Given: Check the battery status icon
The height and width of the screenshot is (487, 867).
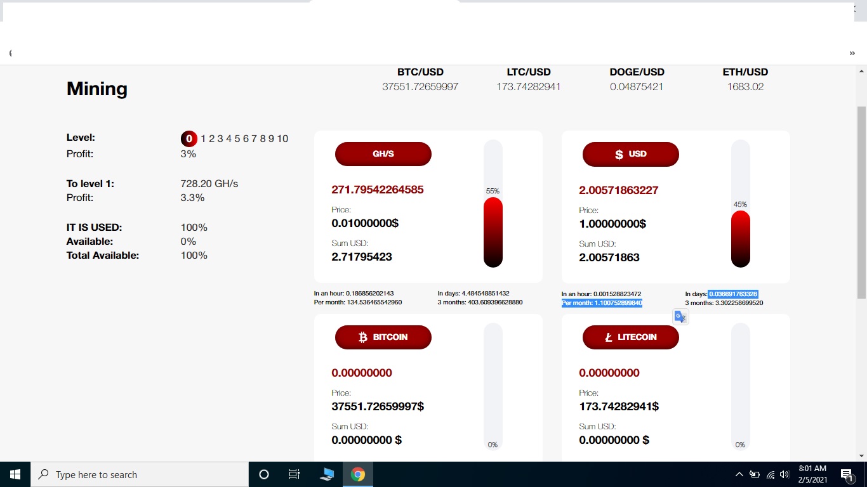Looking at the screenshot, I should point(755,474).
